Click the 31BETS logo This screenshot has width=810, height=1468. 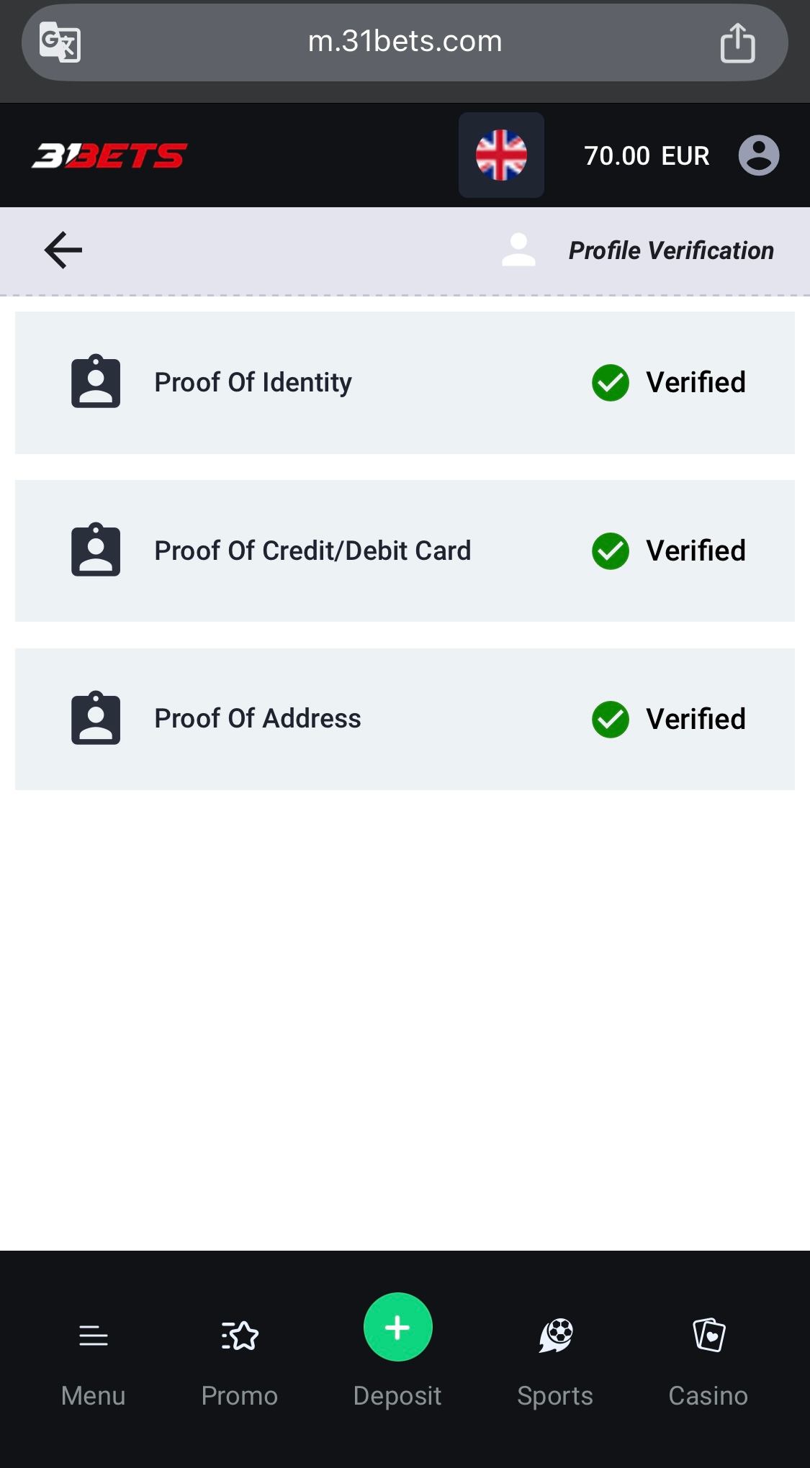coord(109,155)
